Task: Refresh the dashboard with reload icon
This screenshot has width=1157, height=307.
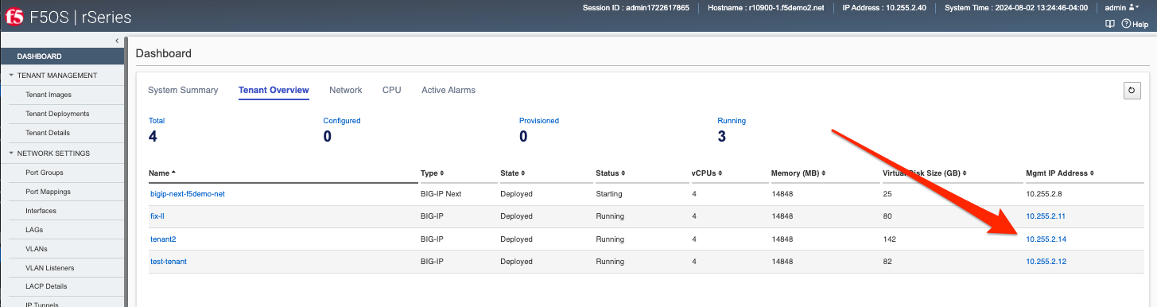Action: [1132, 91]
